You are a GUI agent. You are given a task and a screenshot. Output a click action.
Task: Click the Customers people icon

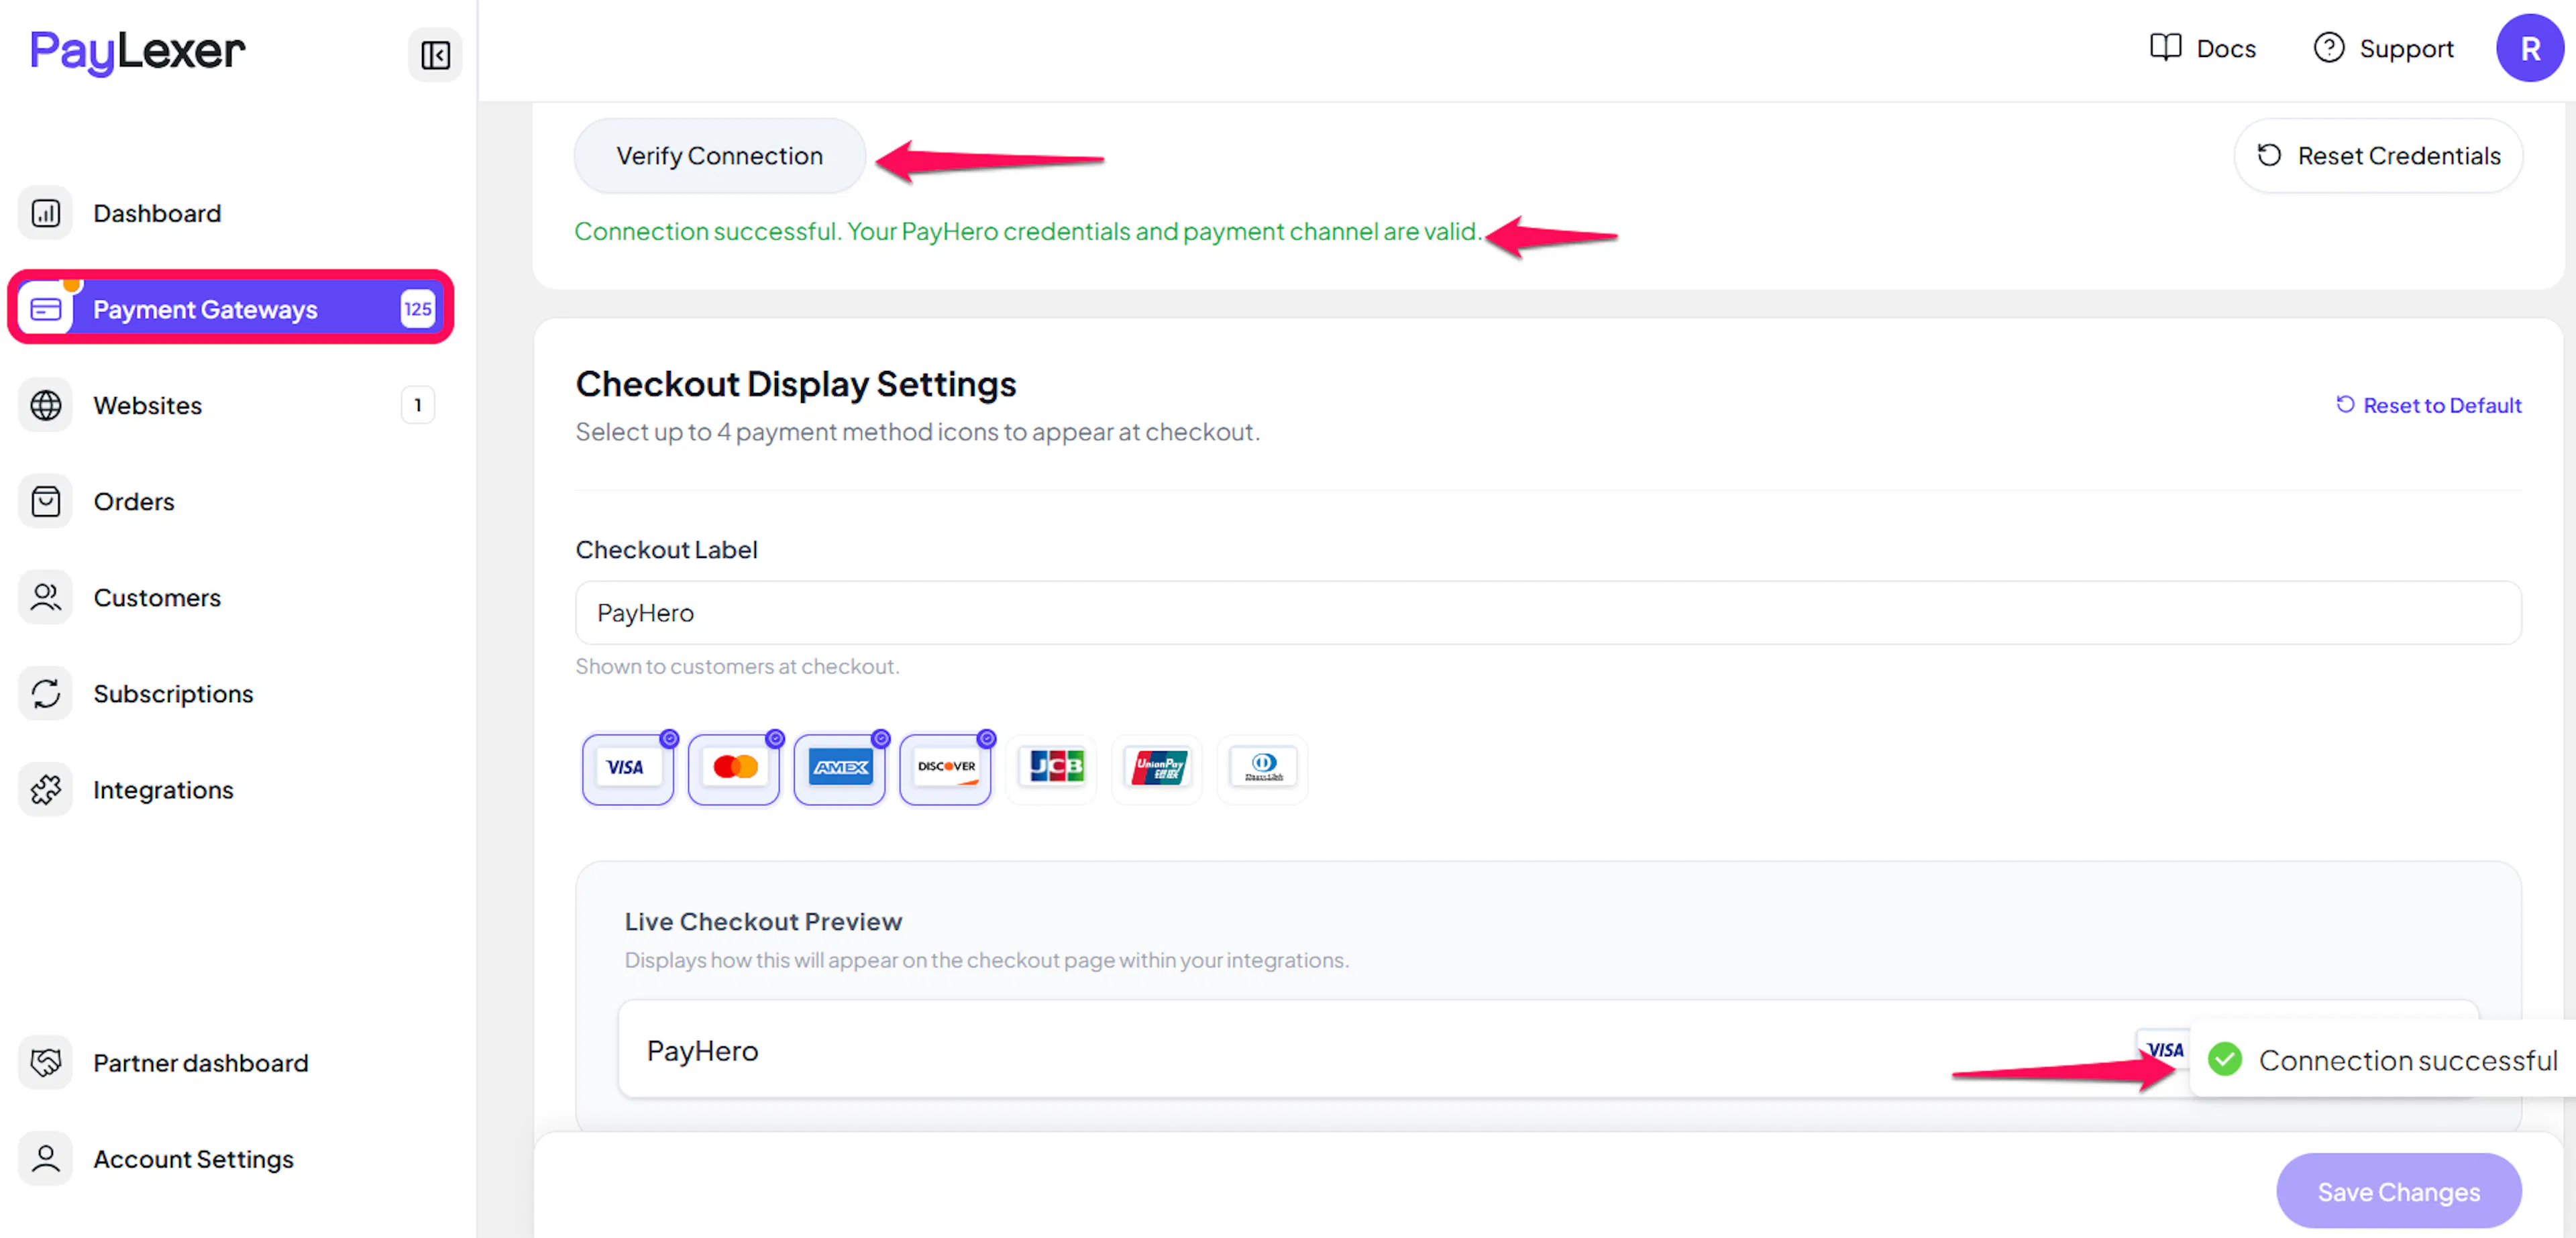[x=46, y=597]
